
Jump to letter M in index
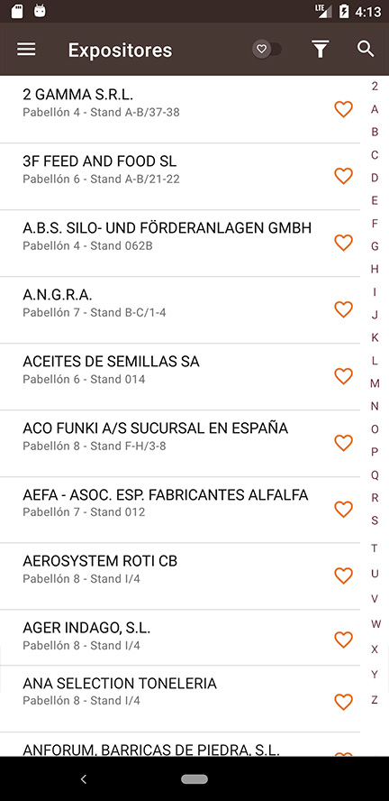point(375,383)
